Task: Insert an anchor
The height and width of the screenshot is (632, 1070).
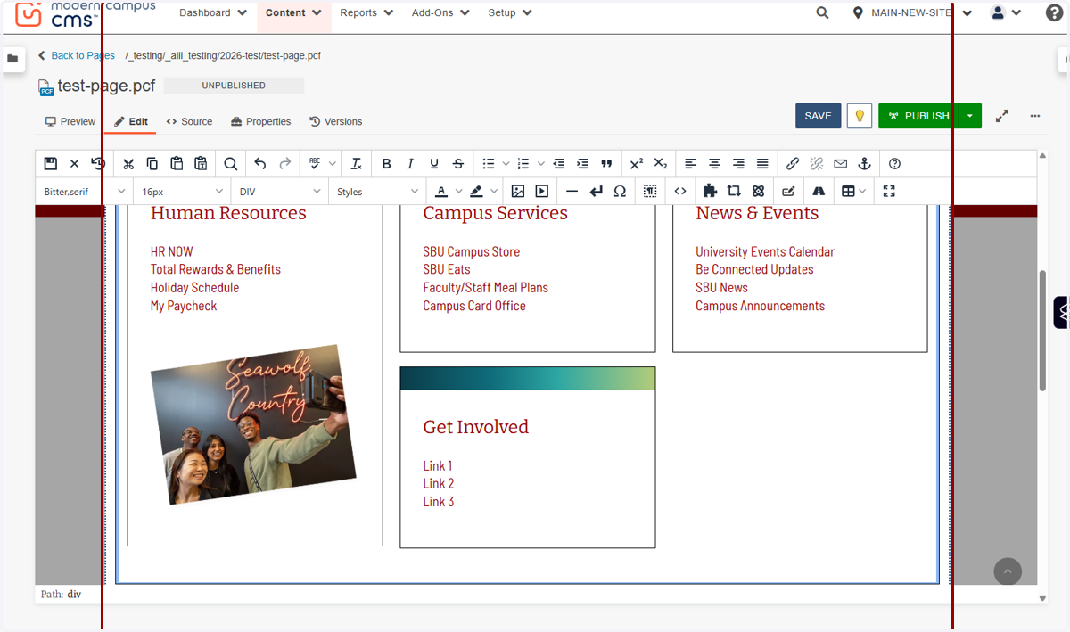Action: 864,164
